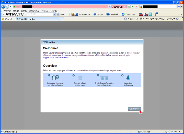Click the read mail icon in command bar
The width and height of the screenshot is (184, 134).
[137, 19]
